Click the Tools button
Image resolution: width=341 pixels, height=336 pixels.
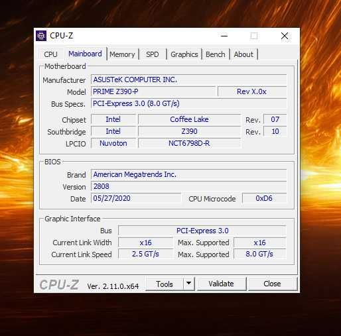pos(165,284)
